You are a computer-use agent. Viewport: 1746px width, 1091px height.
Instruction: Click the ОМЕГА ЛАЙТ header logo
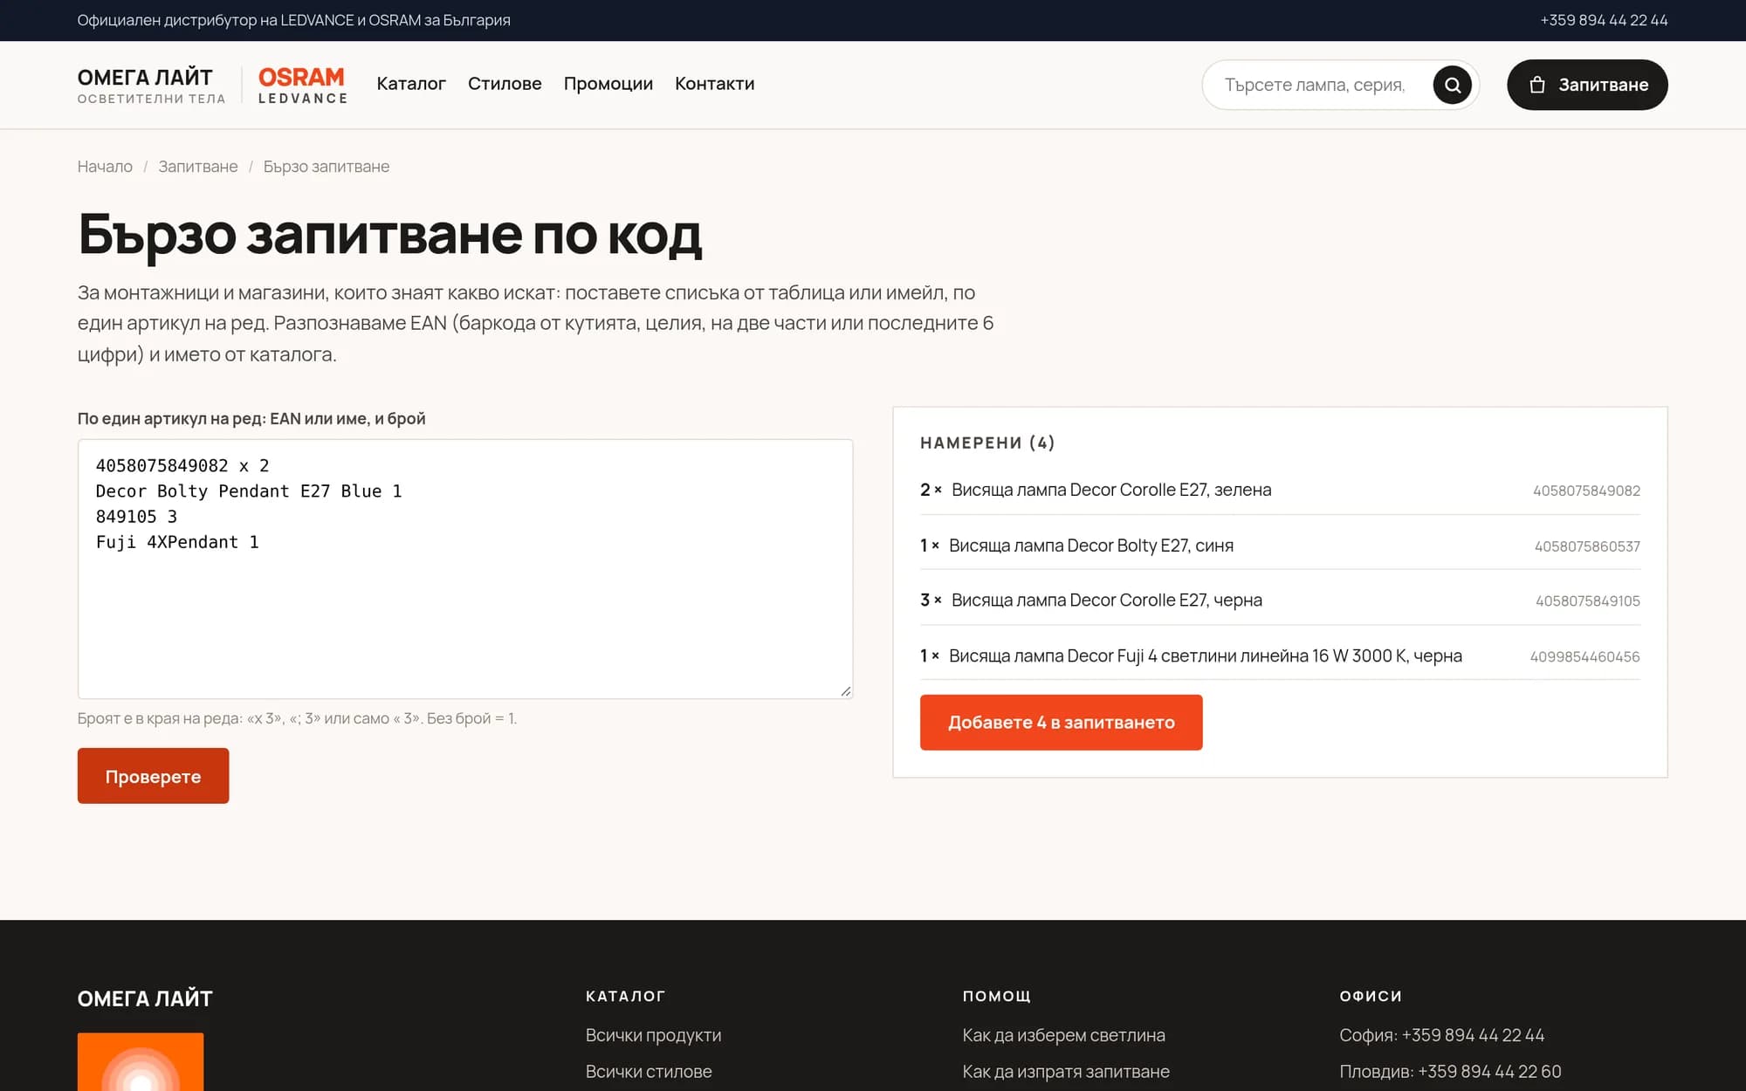coord(151,86)
